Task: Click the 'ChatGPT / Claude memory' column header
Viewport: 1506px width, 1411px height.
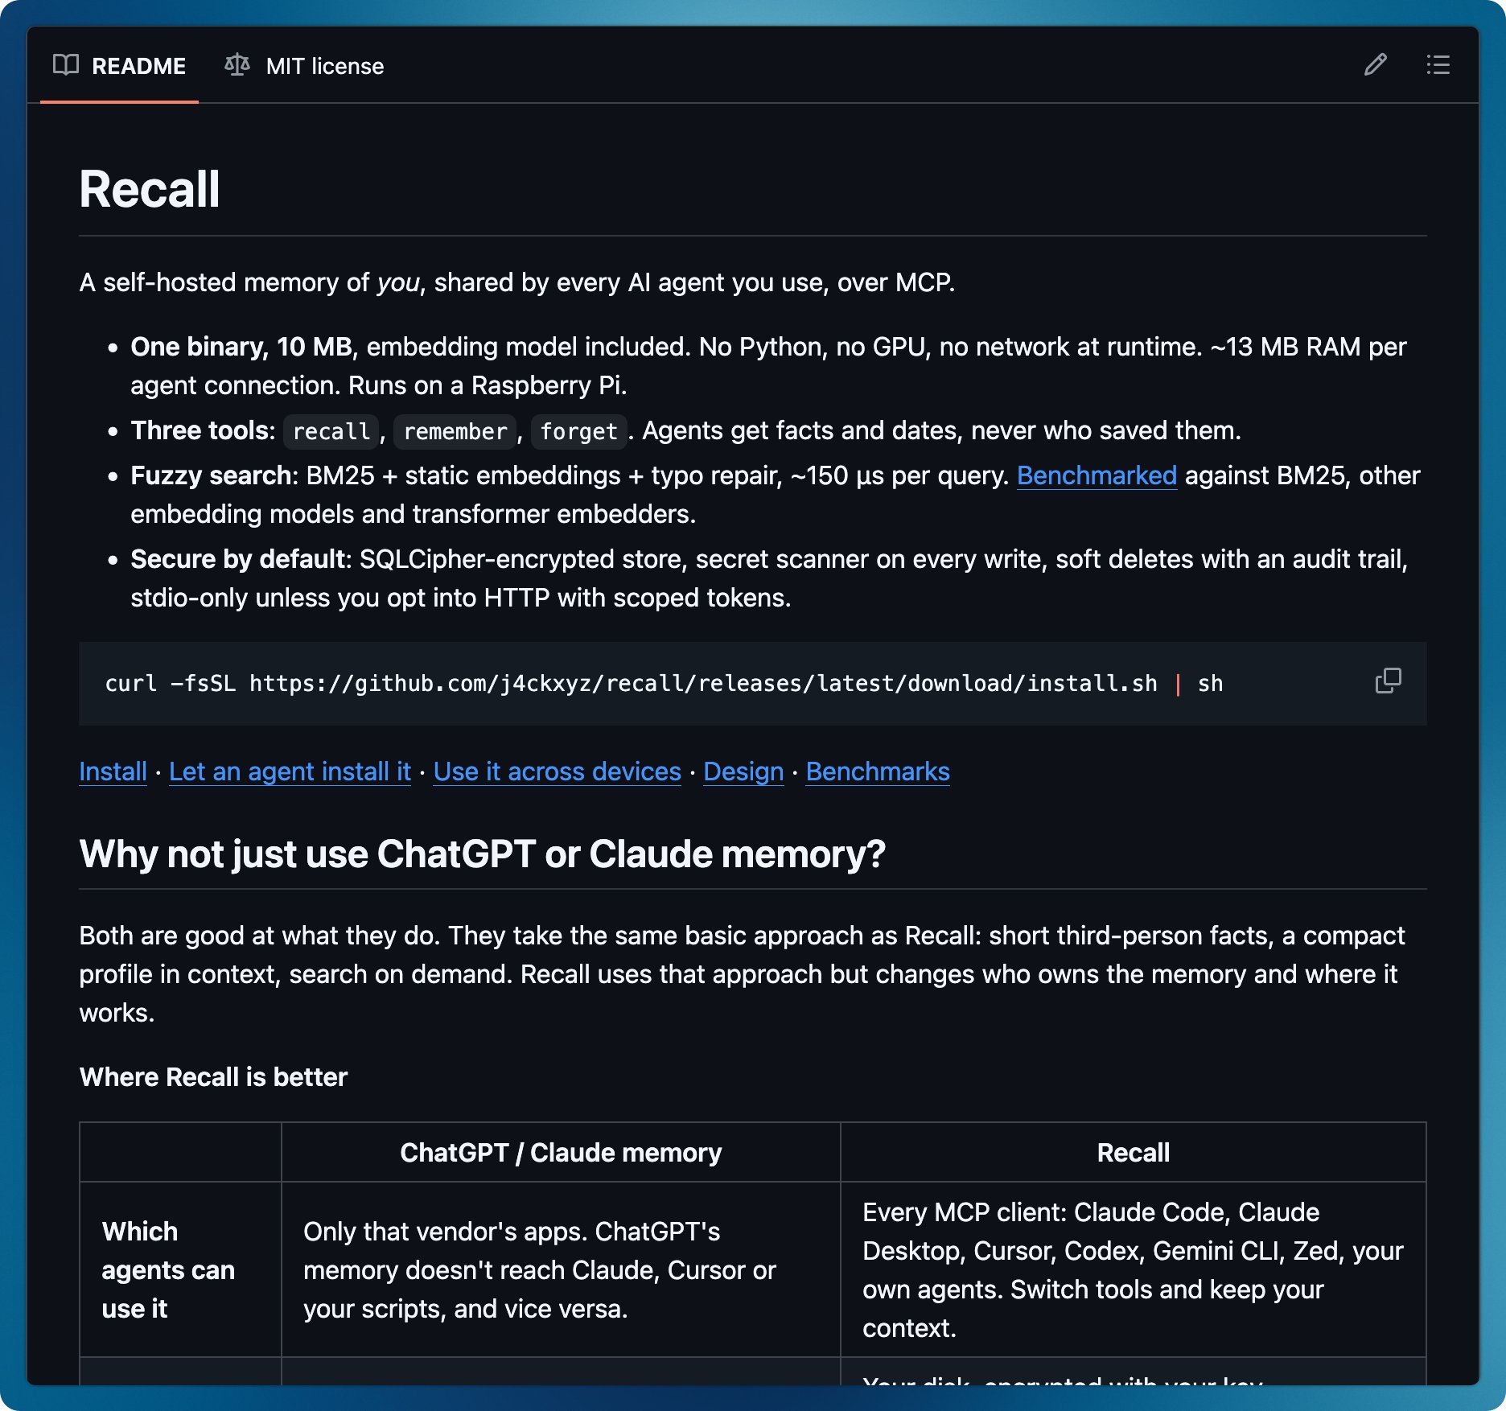Action: pos(561,1153)
